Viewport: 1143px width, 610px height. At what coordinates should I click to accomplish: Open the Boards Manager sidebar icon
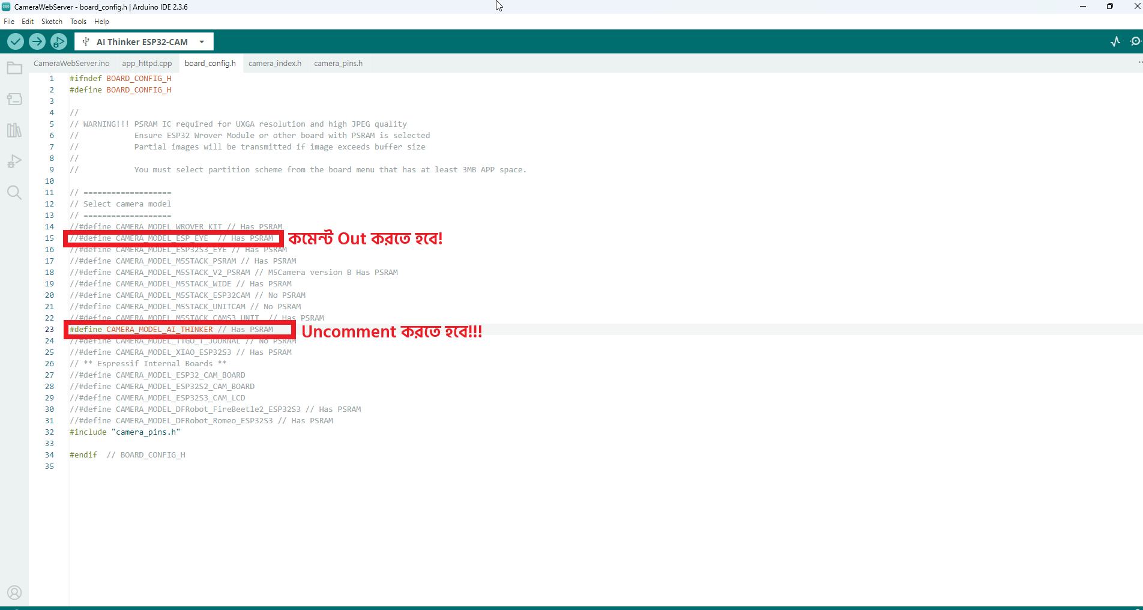(x=14, y=99)
